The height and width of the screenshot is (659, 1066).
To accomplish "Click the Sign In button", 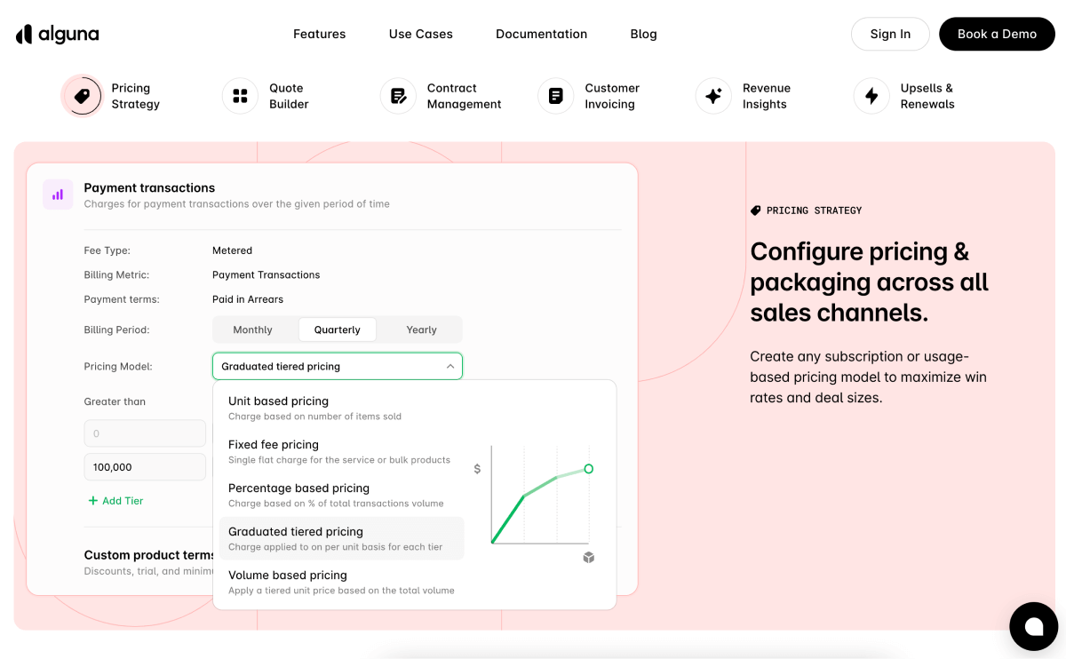I will click(890, 34).
